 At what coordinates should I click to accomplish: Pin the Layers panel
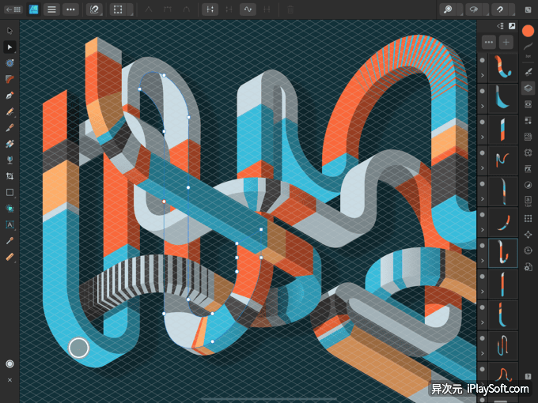click(x=512, y=26)
